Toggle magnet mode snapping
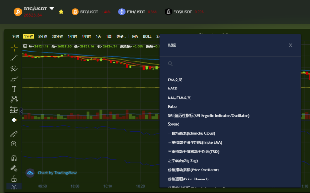This screenshot has height=193, width=310. click(x=14, y=158)
